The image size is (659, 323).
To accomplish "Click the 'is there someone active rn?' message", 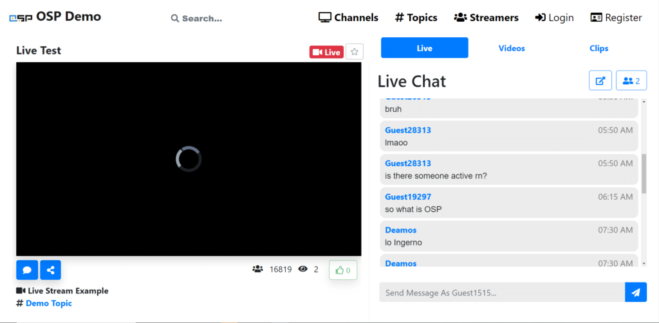I will coord(436,176).
